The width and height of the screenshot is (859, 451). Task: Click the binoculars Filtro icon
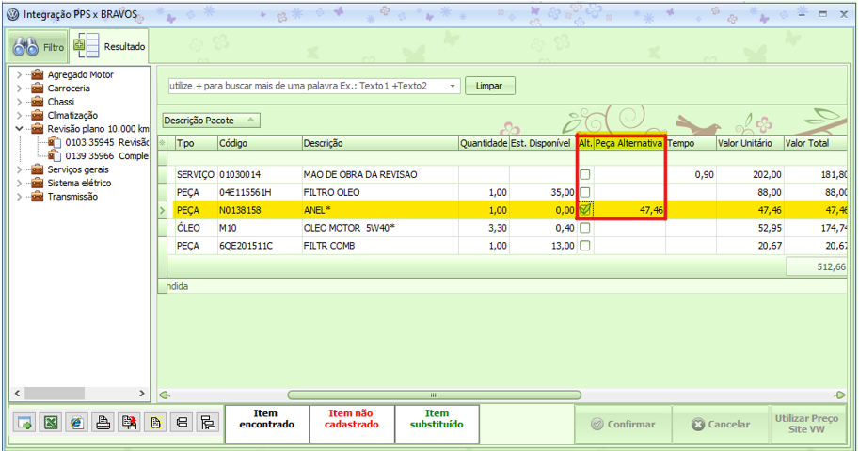click(25, 47)
